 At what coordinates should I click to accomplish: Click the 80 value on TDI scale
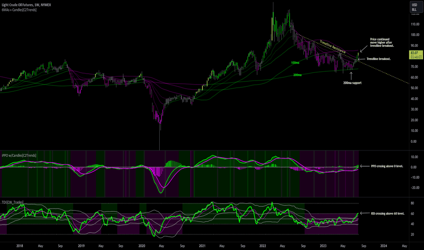point(412,203)
